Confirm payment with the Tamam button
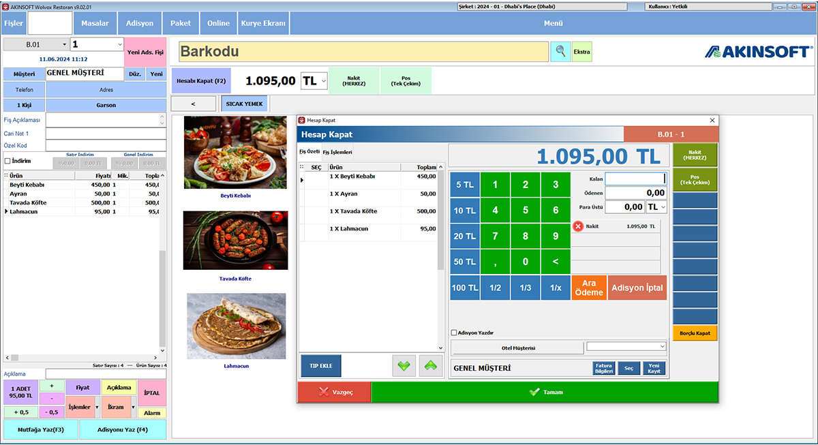818x445 pixels. click(544, 392)
